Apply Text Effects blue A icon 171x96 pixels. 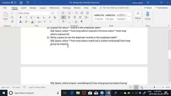tap(20, 22)
